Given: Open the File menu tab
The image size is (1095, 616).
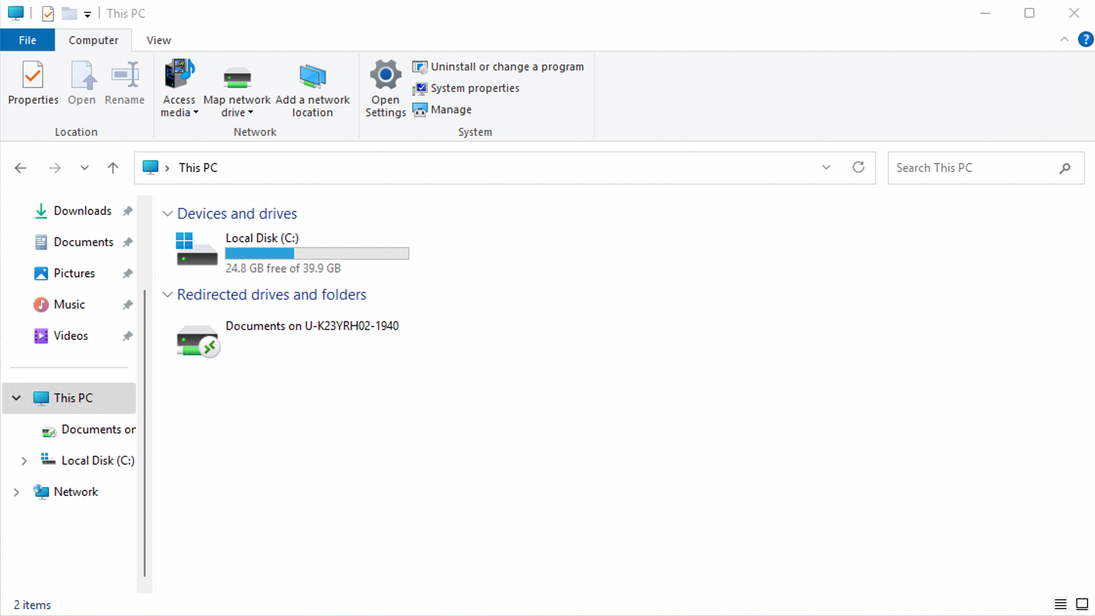Looking at the screenshot, I should pyautogui.click(x=27, y=40).
